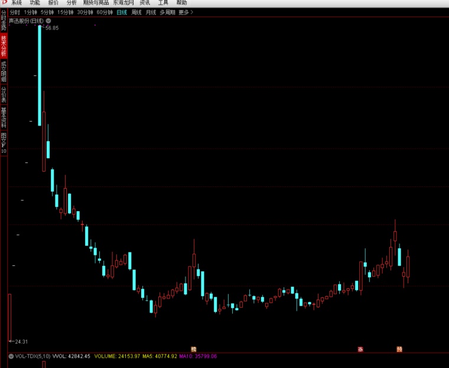Open the 成交明细 sidebar tab

(4, 71)
